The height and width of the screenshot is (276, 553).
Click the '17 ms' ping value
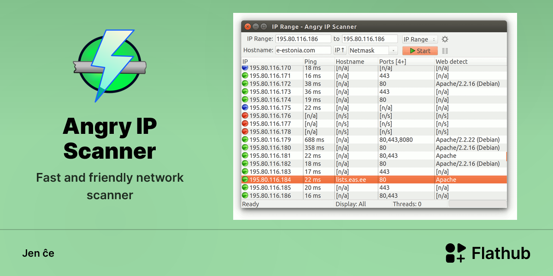[312, 172]
